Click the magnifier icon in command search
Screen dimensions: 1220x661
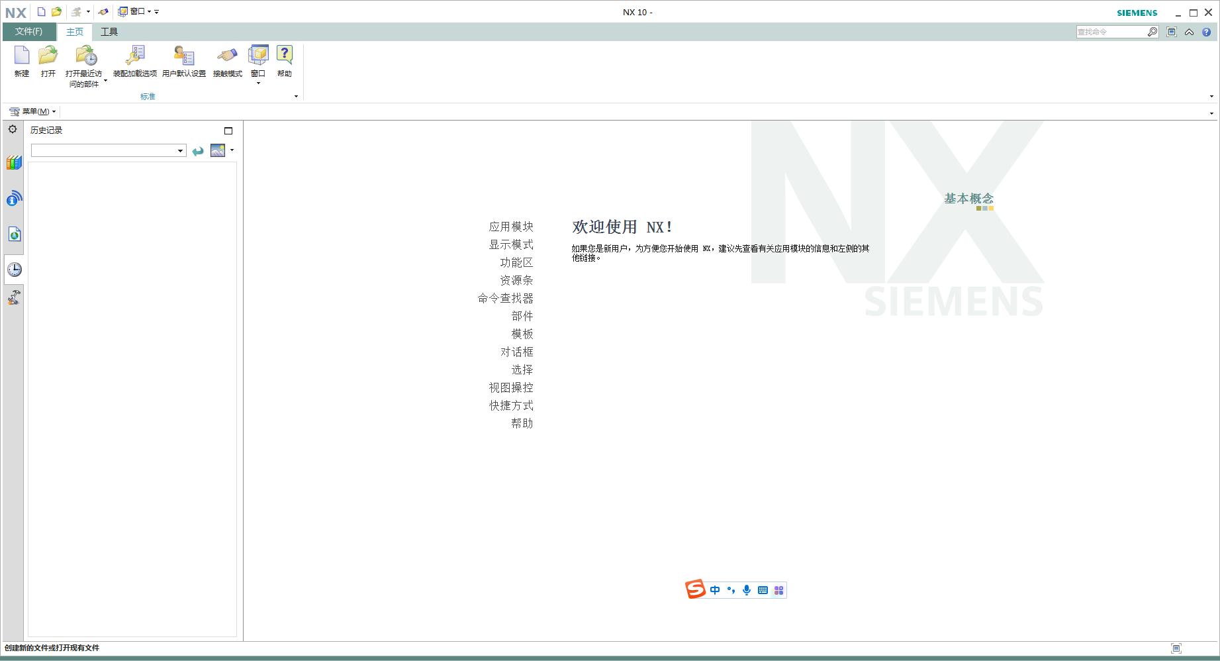[1152, 32]
